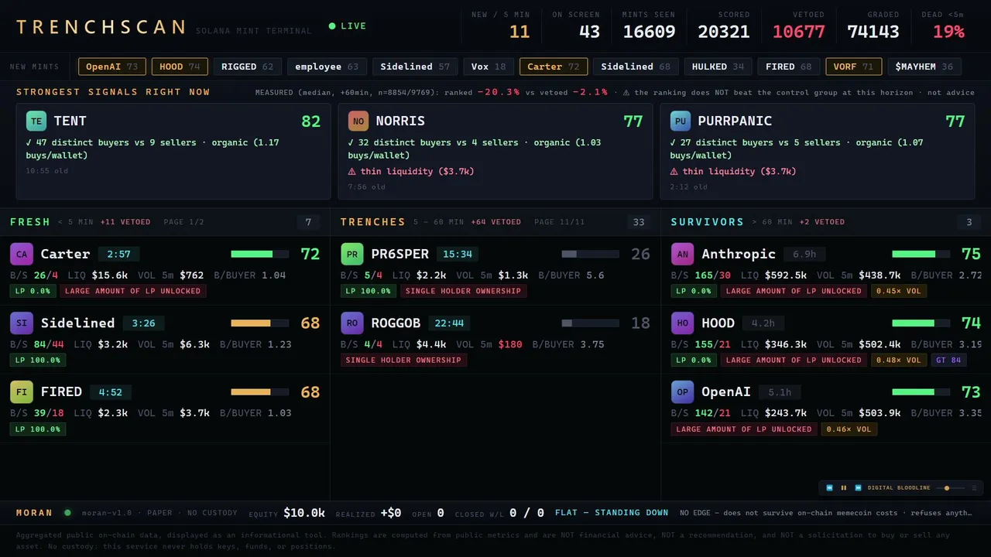This screenshot has height=557, width=991.
Task: Click the TRENCHSCAN logo title
Action: coord(101,27)
